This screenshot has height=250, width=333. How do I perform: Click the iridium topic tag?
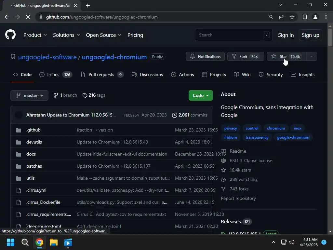(231, 137)
